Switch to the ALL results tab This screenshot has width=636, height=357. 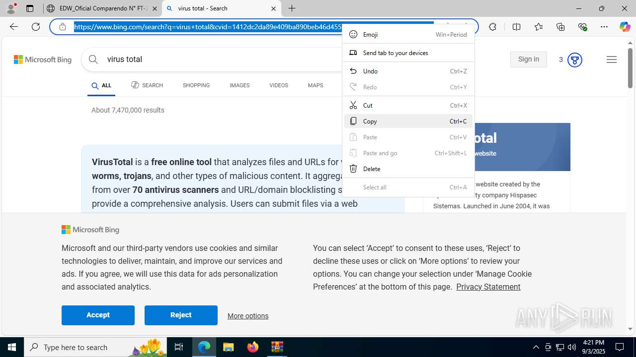101,86
